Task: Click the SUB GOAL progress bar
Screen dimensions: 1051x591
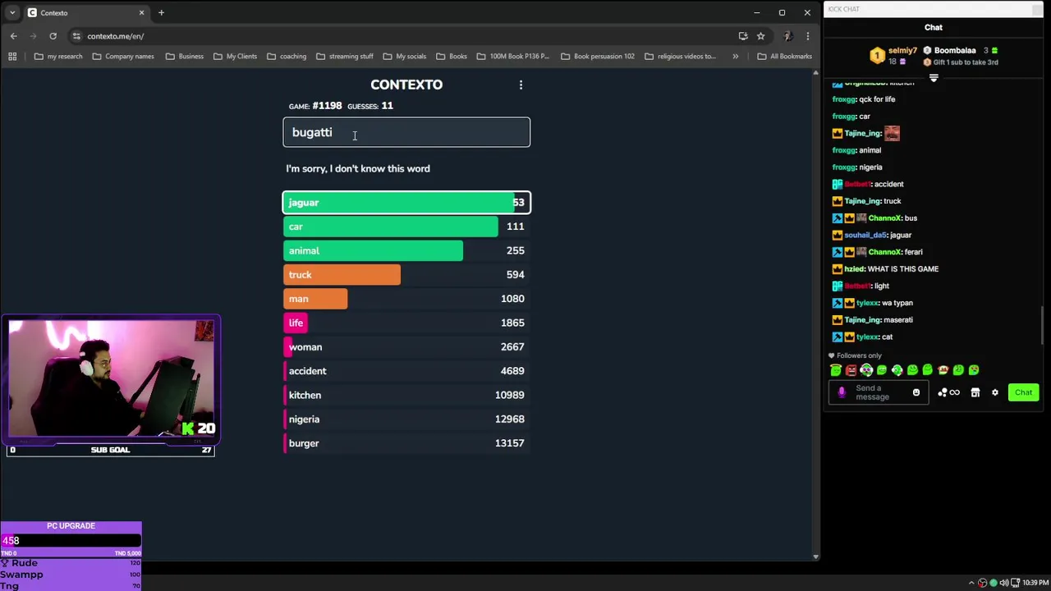Action: [110, 450]
